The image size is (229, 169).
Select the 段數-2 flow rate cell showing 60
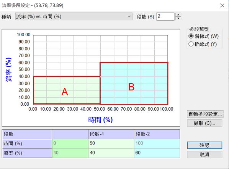157,153
